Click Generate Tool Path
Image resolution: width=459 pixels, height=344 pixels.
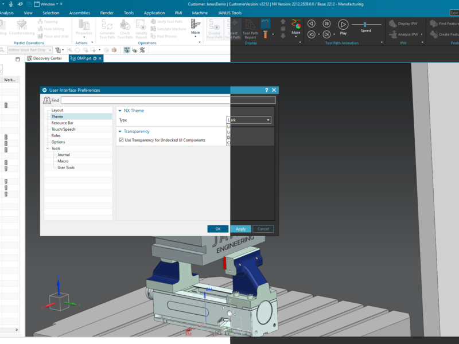(x=107, y=29)
